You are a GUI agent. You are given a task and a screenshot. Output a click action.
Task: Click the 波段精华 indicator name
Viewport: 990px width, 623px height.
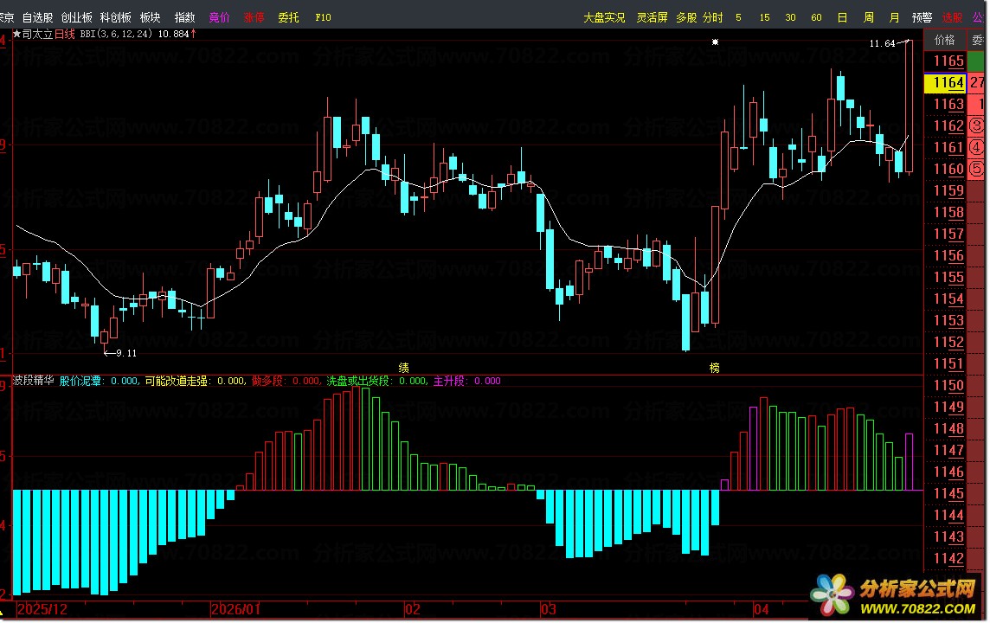click(x=34, y=381)
